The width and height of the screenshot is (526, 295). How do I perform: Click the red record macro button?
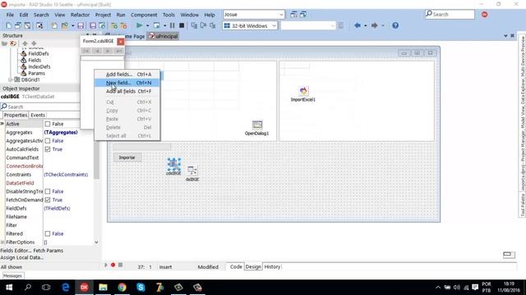[113, 265]
